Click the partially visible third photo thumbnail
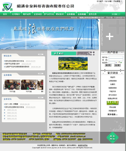Screen dimensions: 126x151 pos(40,85)
